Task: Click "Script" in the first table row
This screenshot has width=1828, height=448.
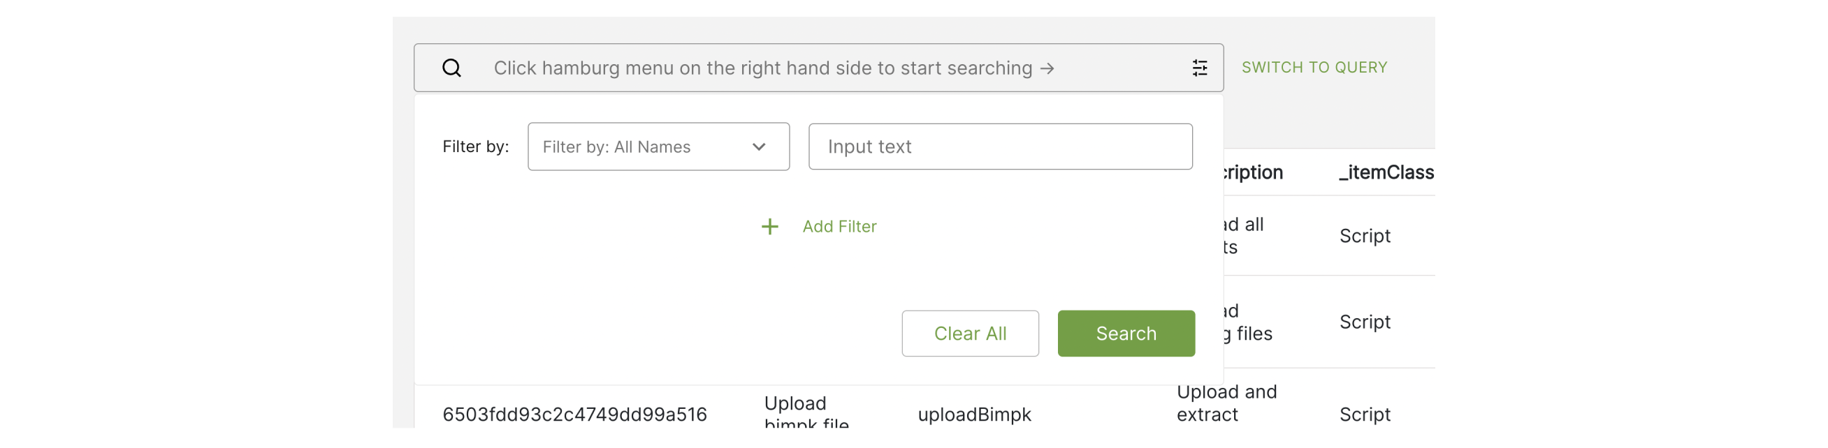Action: pyautogui.click(x=1364, y=236)
